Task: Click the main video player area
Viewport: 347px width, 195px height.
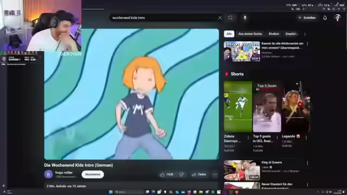Action: point(131,94)
